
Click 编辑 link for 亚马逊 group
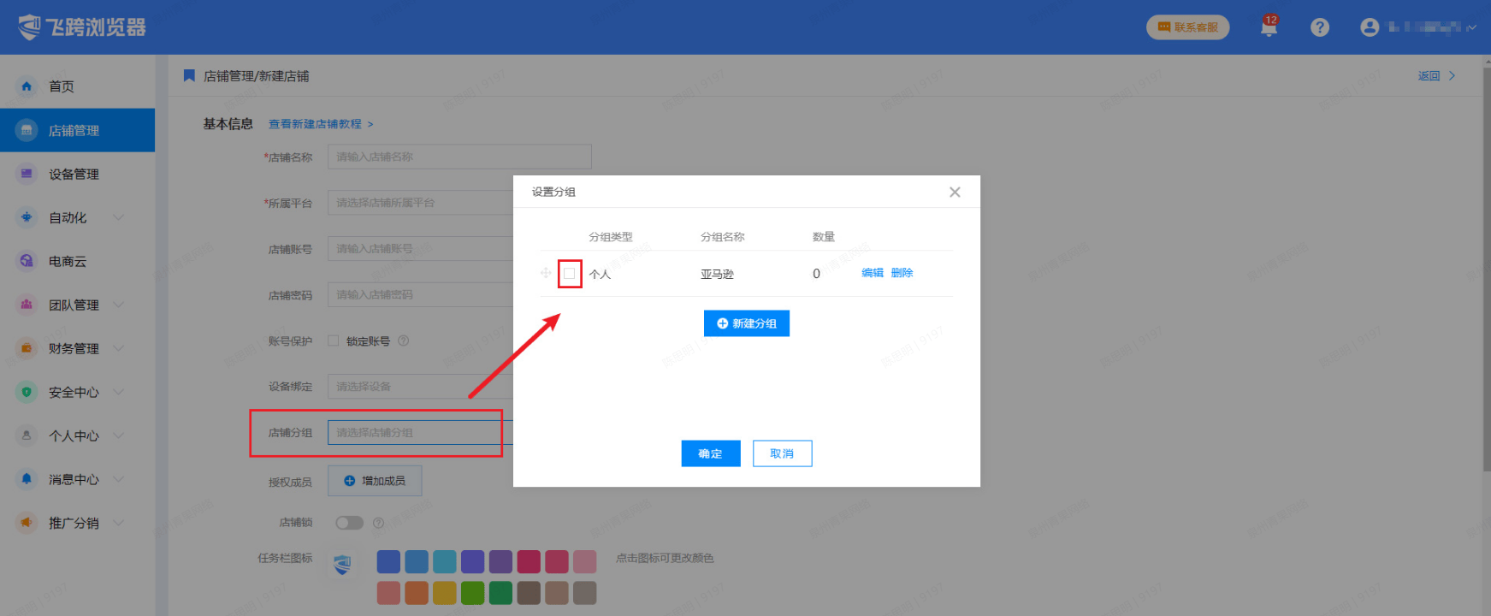click(872, 273)
